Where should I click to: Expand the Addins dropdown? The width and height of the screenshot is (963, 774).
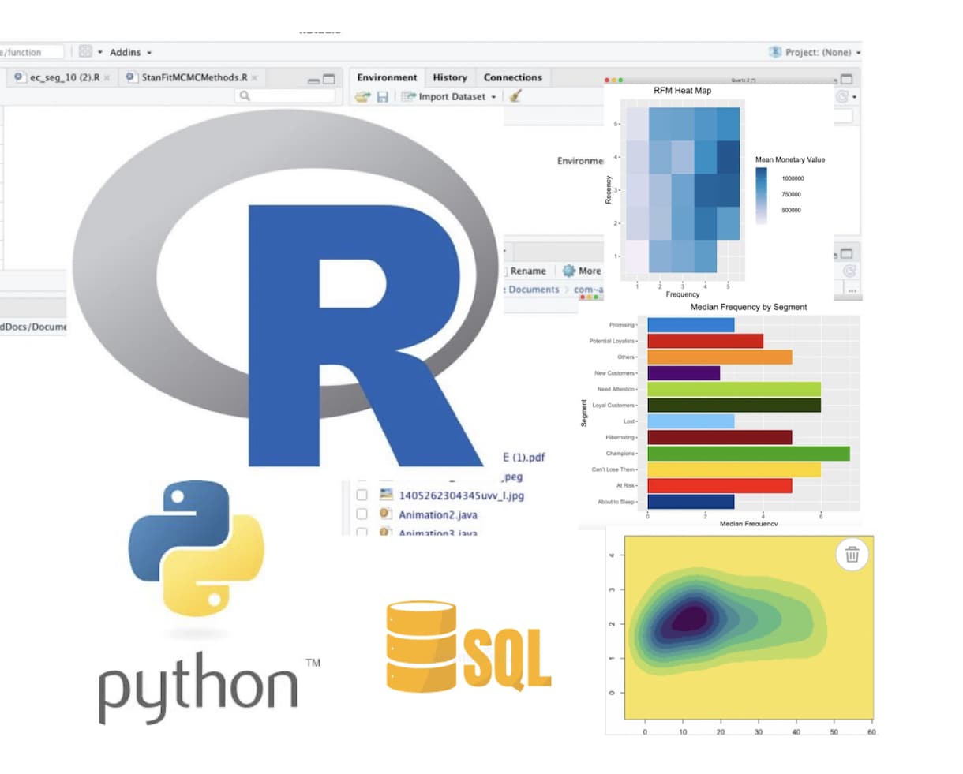(x=130, y=52)
